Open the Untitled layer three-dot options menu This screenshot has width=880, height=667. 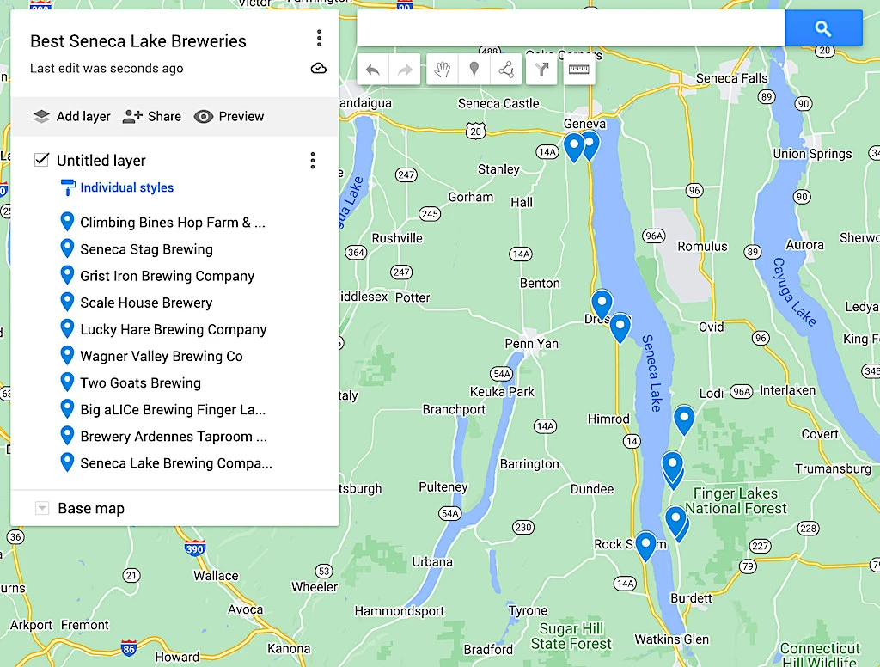click(x=313, y=161)
